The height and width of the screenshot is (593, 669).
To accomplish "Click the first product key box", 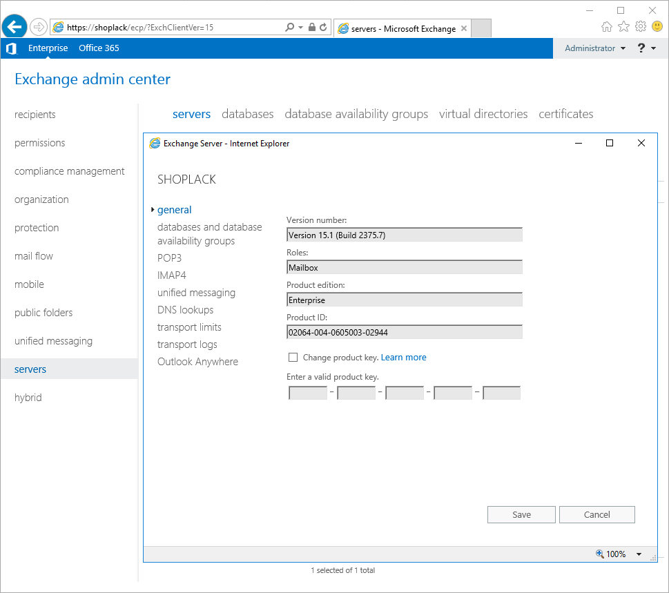I will coord(308,393).
